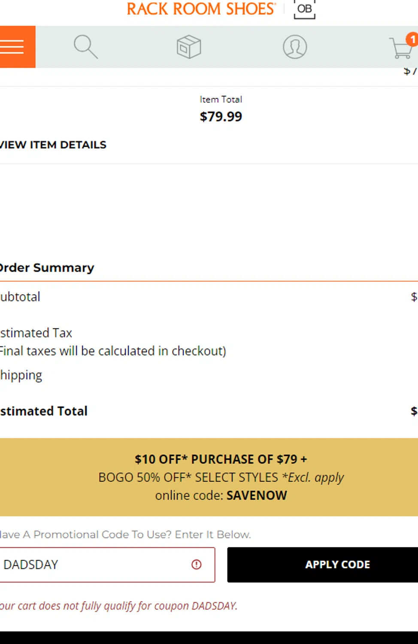418x644 pixels.
Task: Click the OB badge beside the logo
Action: coord(304,9)
